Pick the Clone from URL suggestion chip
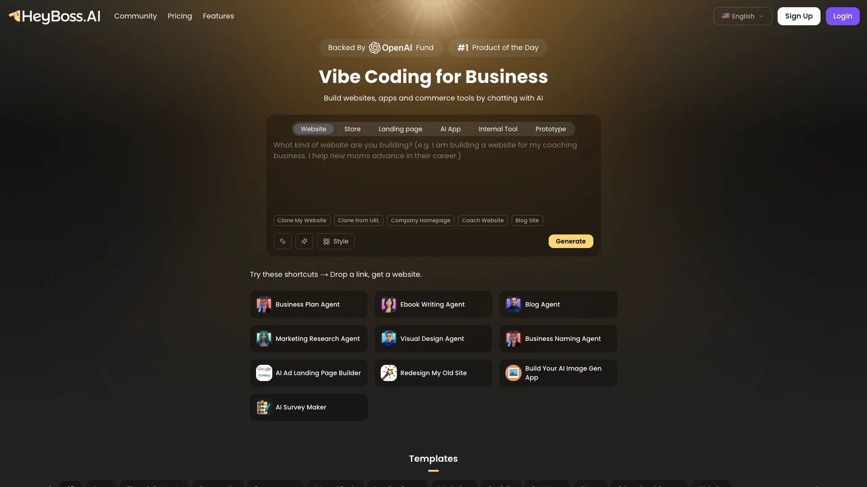Screen dimensions: 867x487 [359, 221]
